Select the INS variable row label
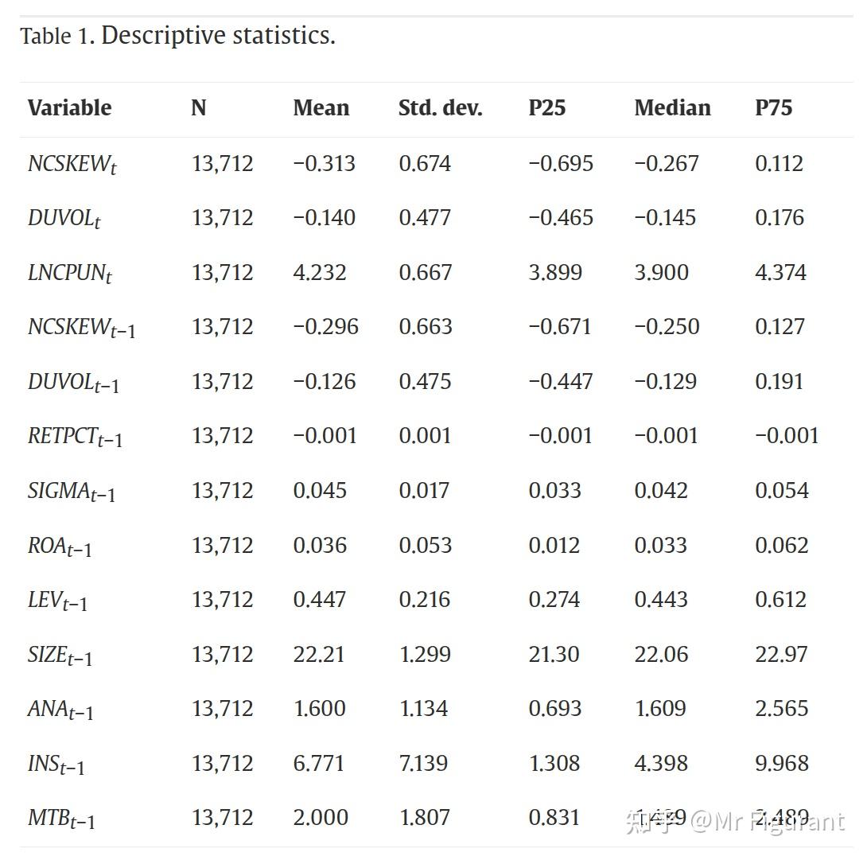867x860 pixels. (56, 765)
